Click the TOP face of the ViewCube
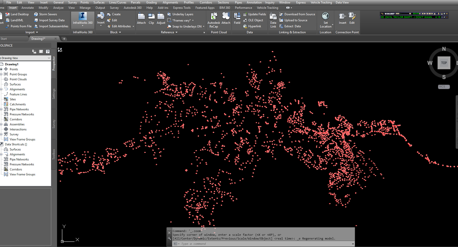The height and width of the screenshot is (247, 458). click(x=444, y=63)
